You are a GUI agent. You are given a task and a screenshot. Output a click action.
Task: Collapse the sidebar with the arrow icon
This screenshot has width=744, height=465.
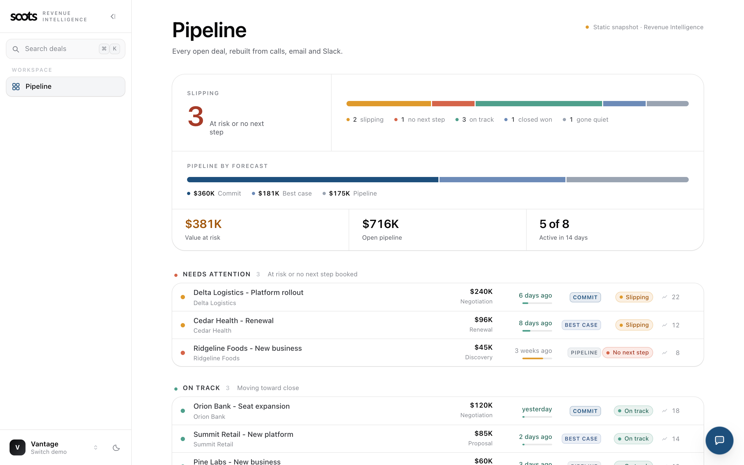[x=113, y=16]
